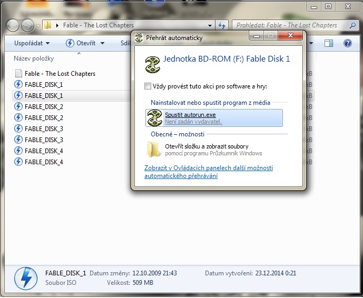Click the large ISO icon in details pane
Screen dimensions: 363x298
pyautogui.click(x=26, y=279)
